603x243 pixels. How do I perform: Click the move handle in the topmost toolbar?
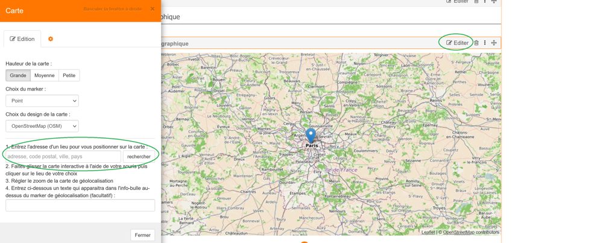click(494, 2)
